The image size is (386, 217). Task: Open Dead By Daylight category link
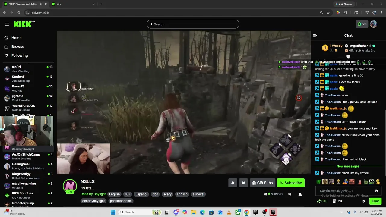93,194
